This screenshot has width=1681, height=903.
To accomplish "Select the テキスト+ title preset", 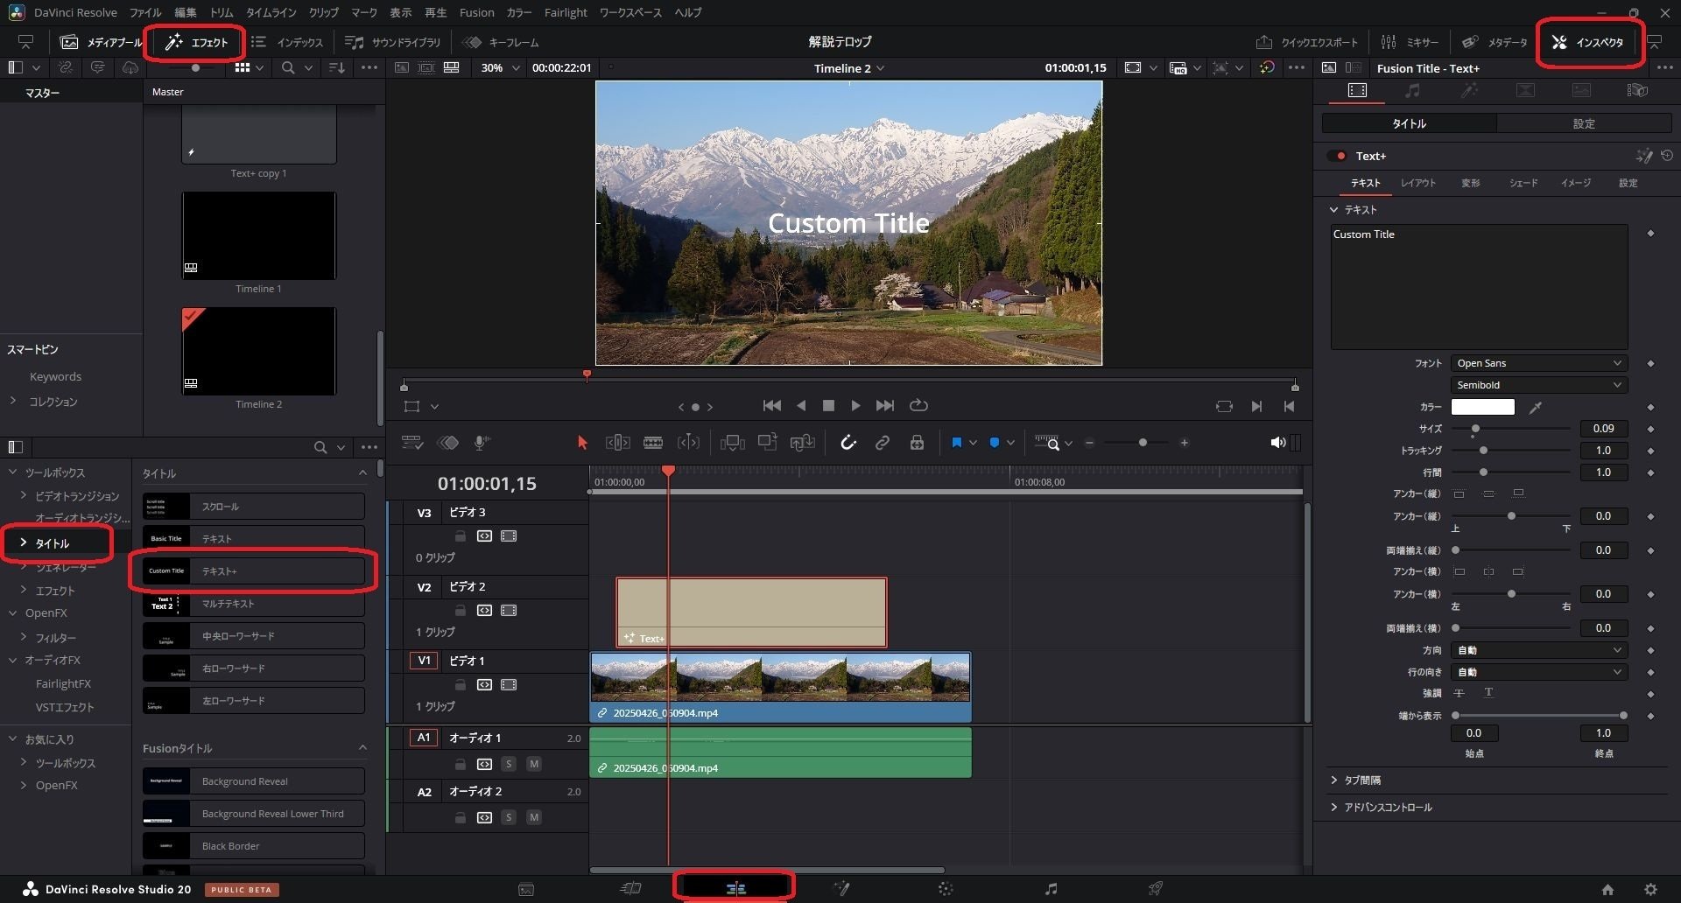I will coord(253,570).
